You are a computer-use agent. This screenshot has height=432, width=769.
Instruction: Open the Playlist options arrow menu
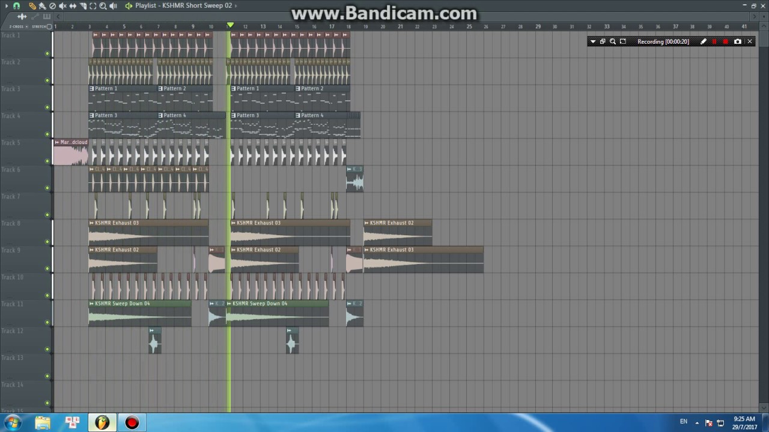[x=7, y=6]
